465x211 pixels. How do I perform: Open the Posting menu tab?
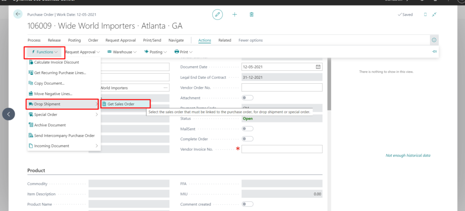[74, 40]
